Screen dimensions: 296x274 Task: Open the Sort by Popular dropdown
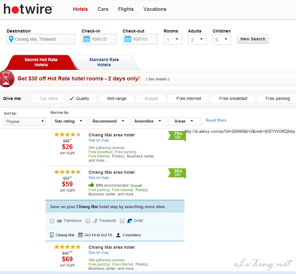[x=24, y=121]
